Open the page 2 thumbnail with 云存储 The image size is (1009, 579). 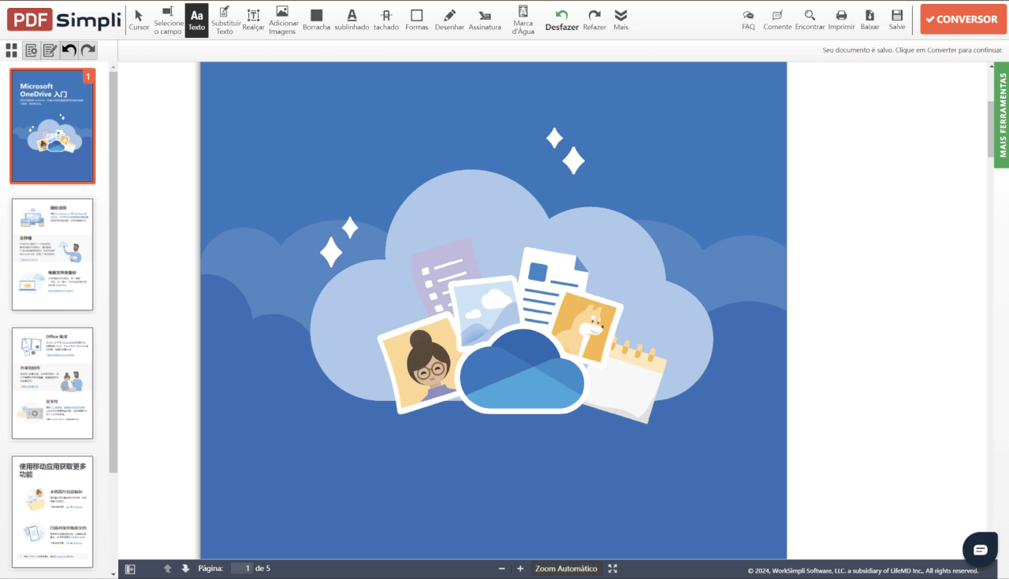[52, 254]
